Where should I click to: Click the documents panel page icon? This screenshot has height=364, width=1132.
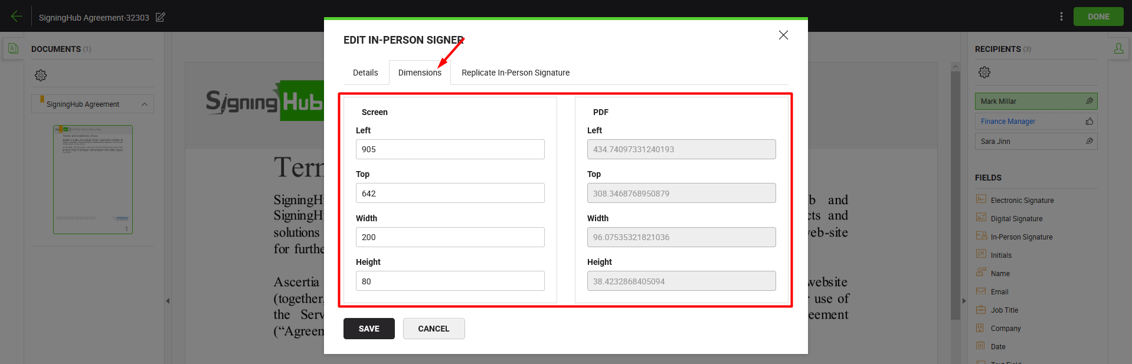(13, 48)
